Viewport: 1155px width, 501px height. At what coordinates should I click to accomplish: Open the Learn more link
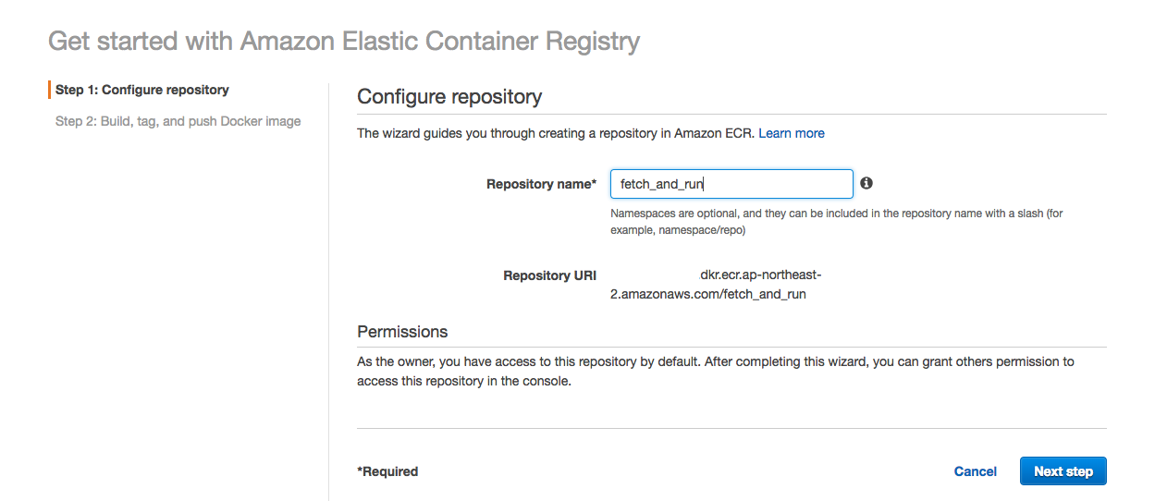click(791, 133)
